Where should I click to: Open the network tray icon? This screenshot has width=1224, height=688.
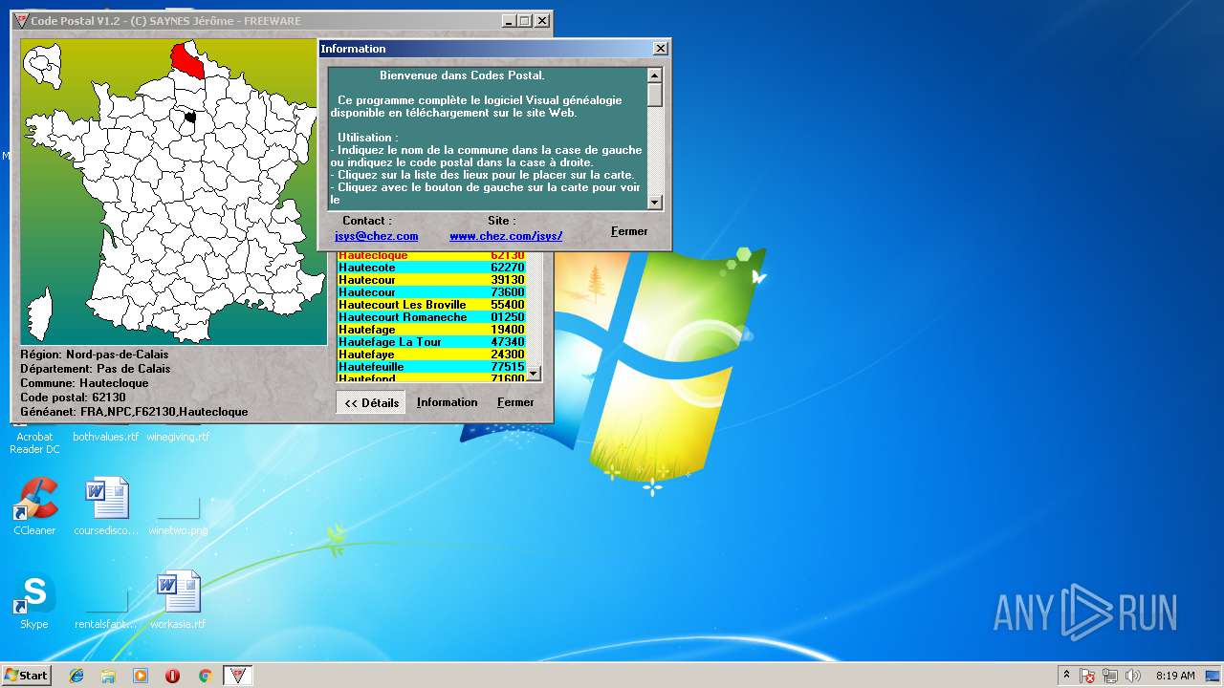[x=1110, y=676]
